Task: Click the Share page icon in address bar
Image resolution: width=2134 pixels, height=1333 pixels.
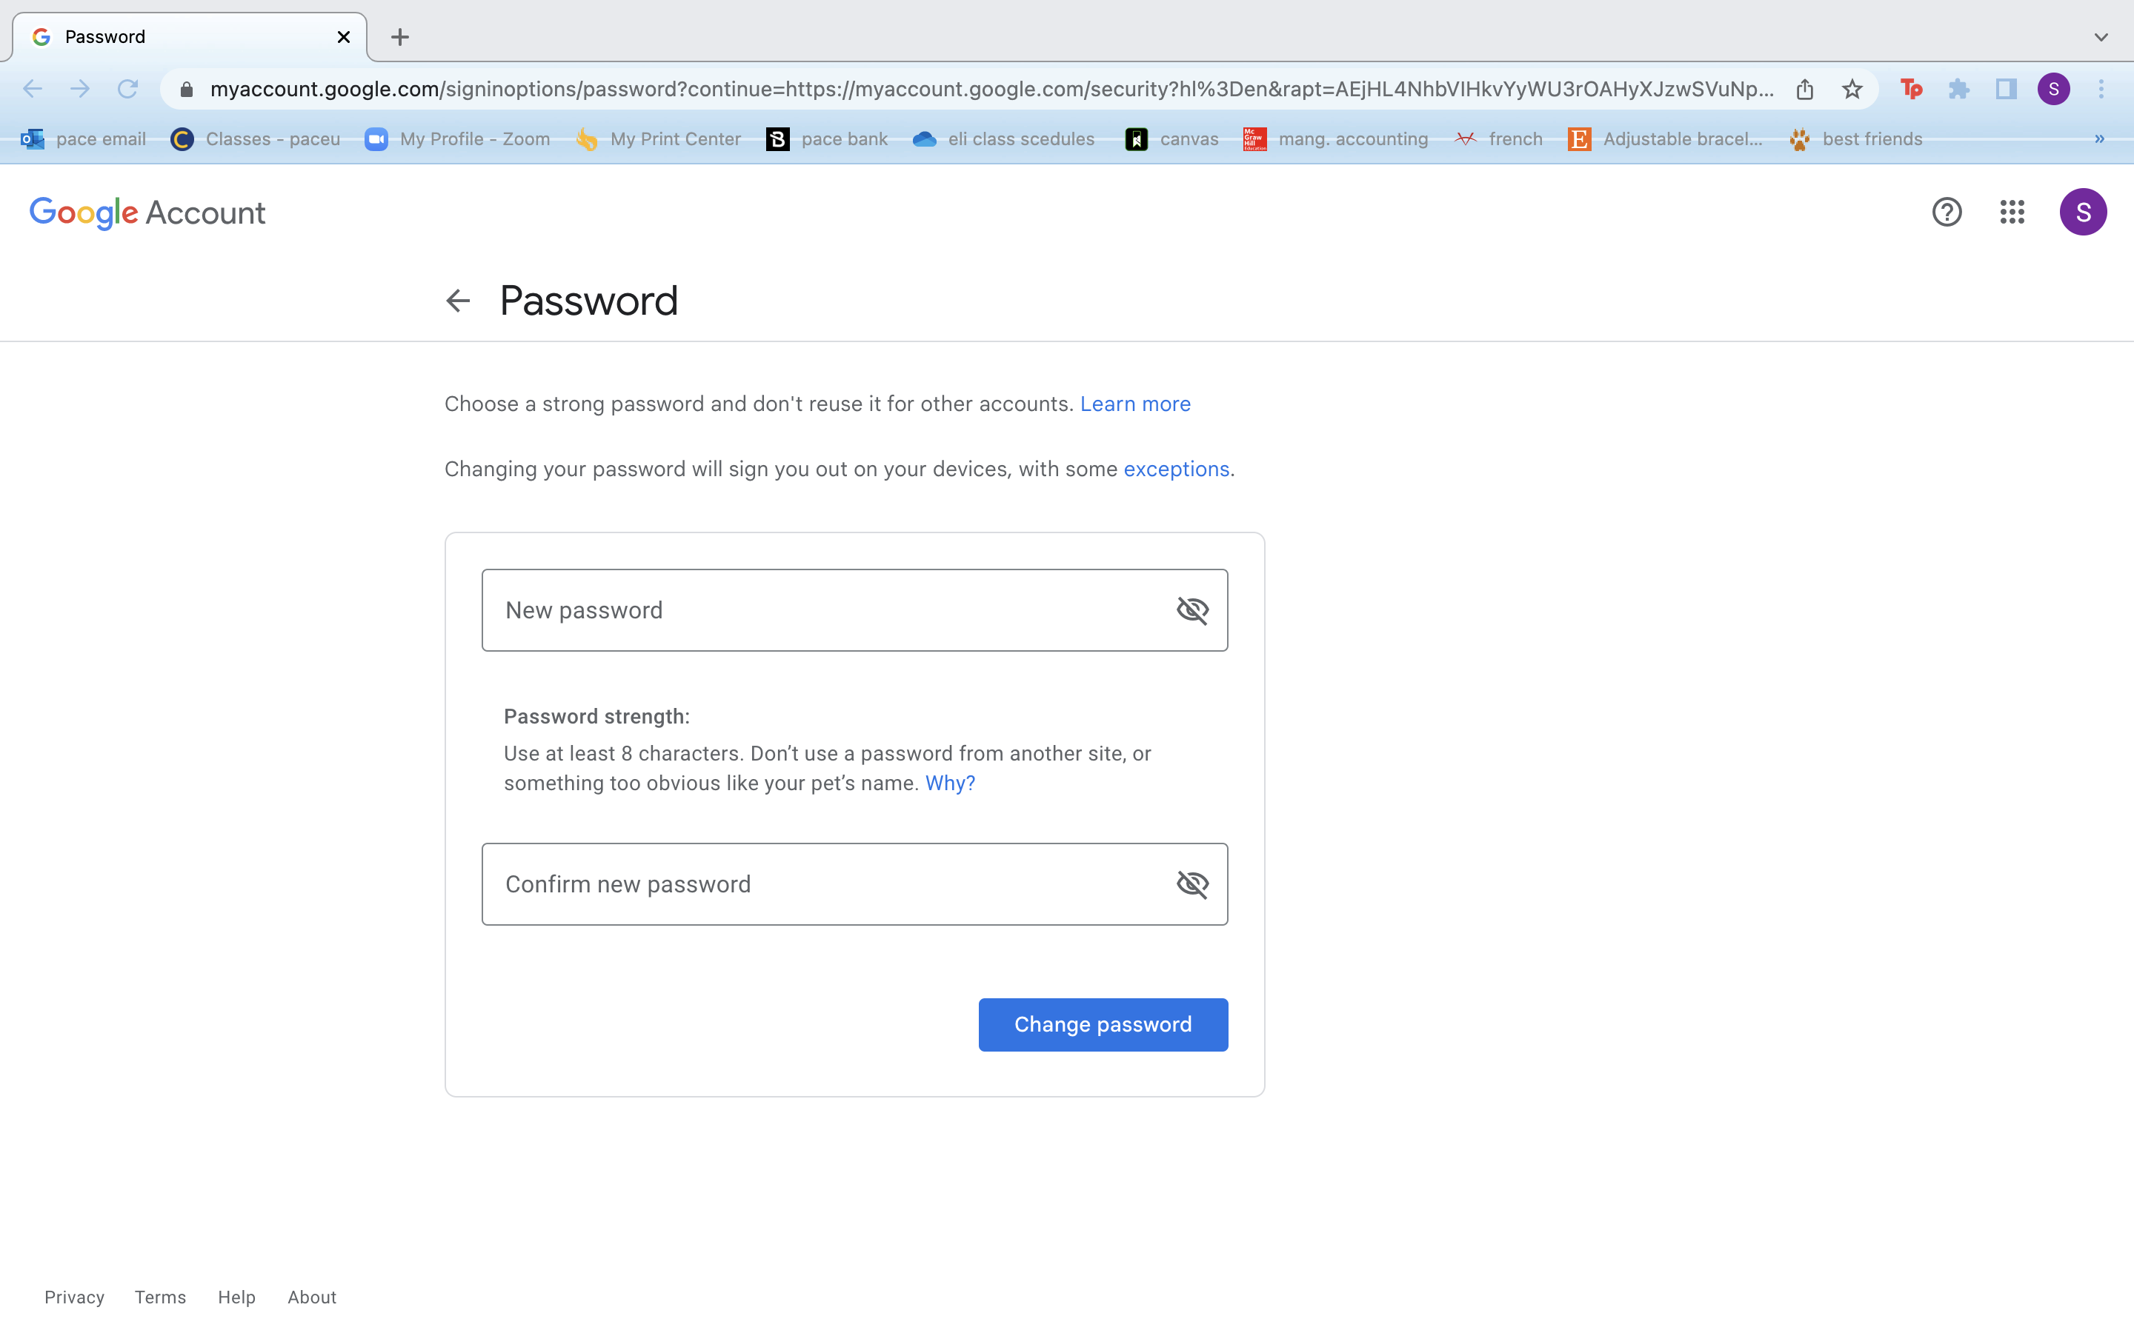Action: point(1804,89)
